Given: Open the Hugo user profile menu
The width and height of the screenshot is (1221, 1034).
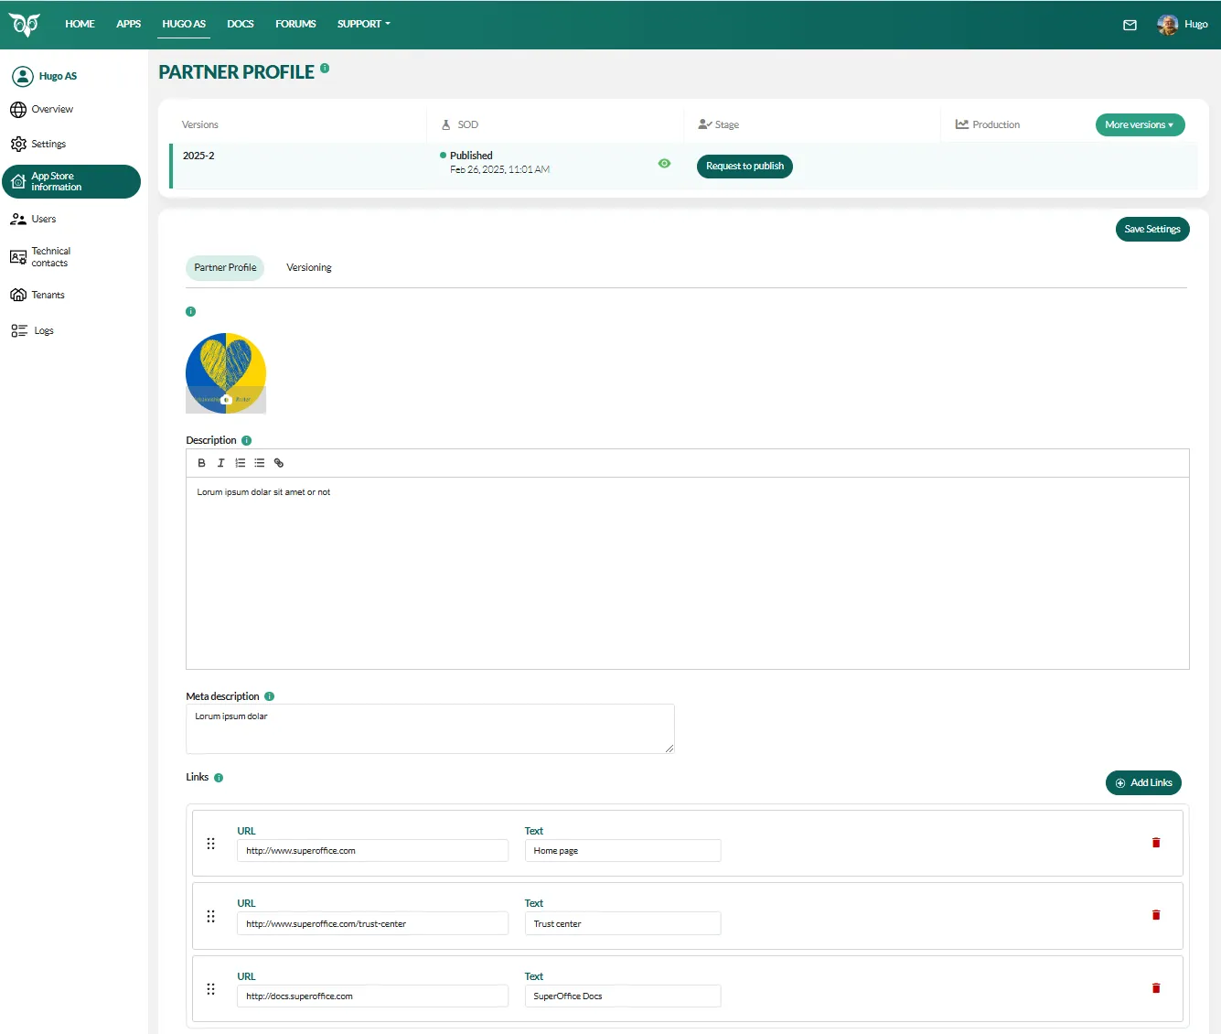Looking at the screenshot, I should [x=1183, y=25].
